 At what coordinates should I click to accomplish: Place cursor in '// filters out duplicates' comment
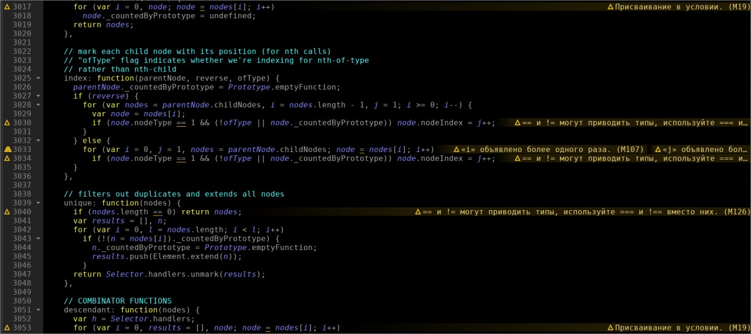(x=174, y=194)
